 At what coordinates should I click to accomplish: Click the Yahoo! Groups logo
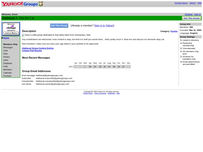coord(22,4)
